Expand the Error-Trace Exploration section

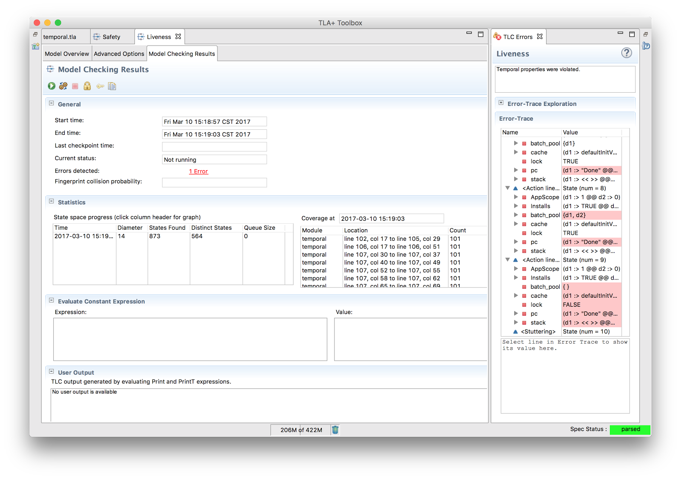point(501,103)
